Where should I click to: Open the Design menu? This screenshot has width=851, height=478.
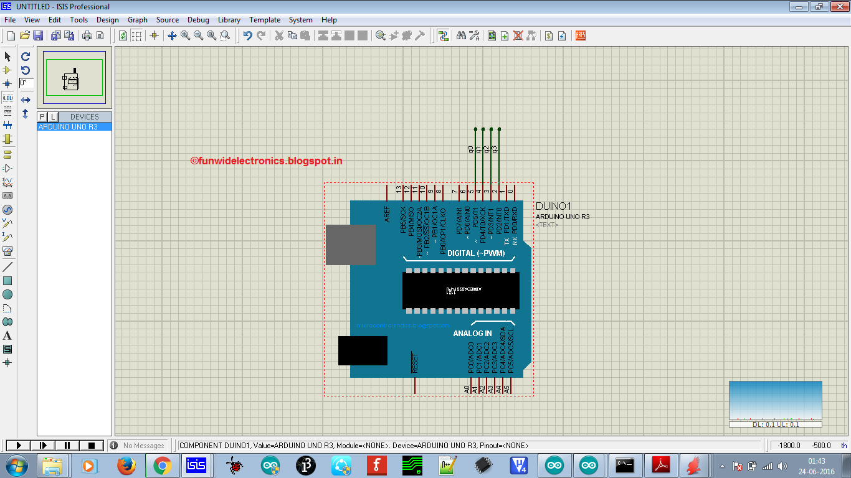[107, 20]
